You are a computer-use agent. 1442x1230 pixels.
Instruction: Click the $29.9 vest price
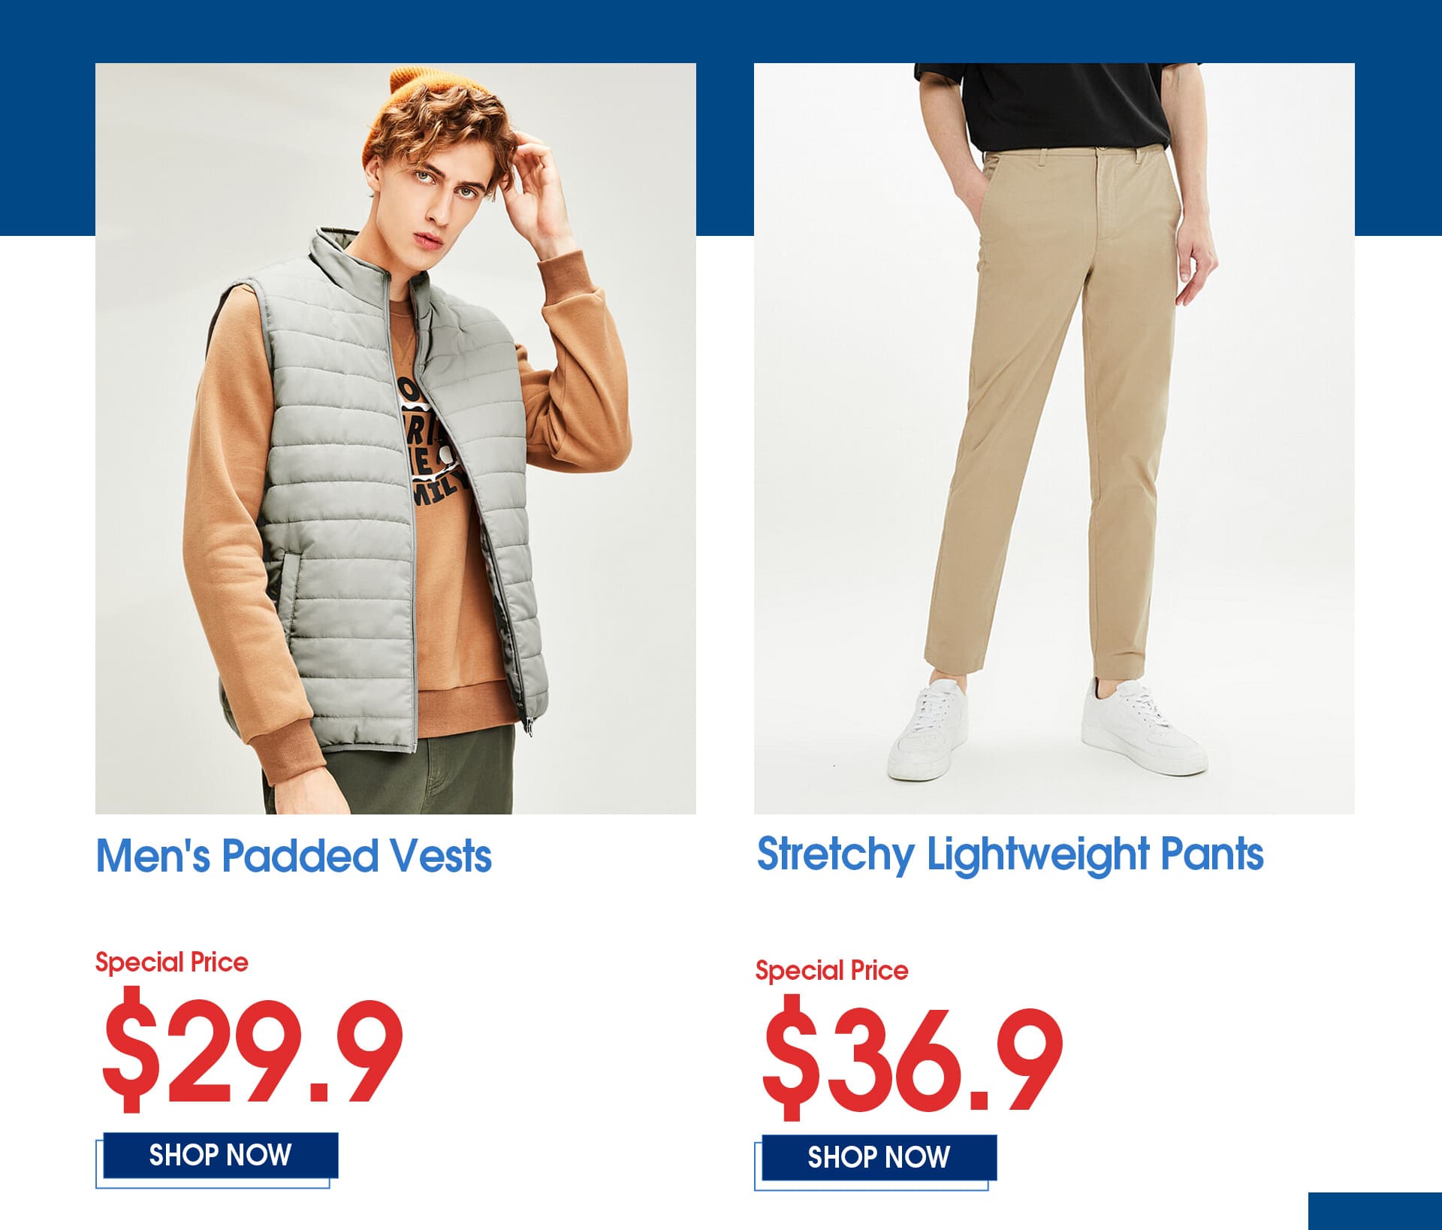(253, 1050)
